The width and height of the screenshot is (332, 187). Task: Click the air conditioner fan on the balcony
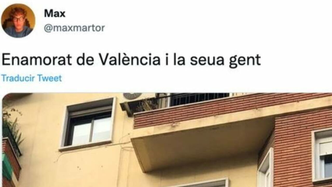click(132, 96)
